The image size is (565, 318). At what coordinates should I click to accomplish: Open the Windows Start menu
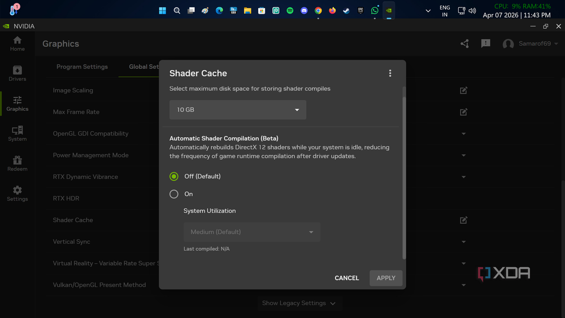tap(163, 10)
